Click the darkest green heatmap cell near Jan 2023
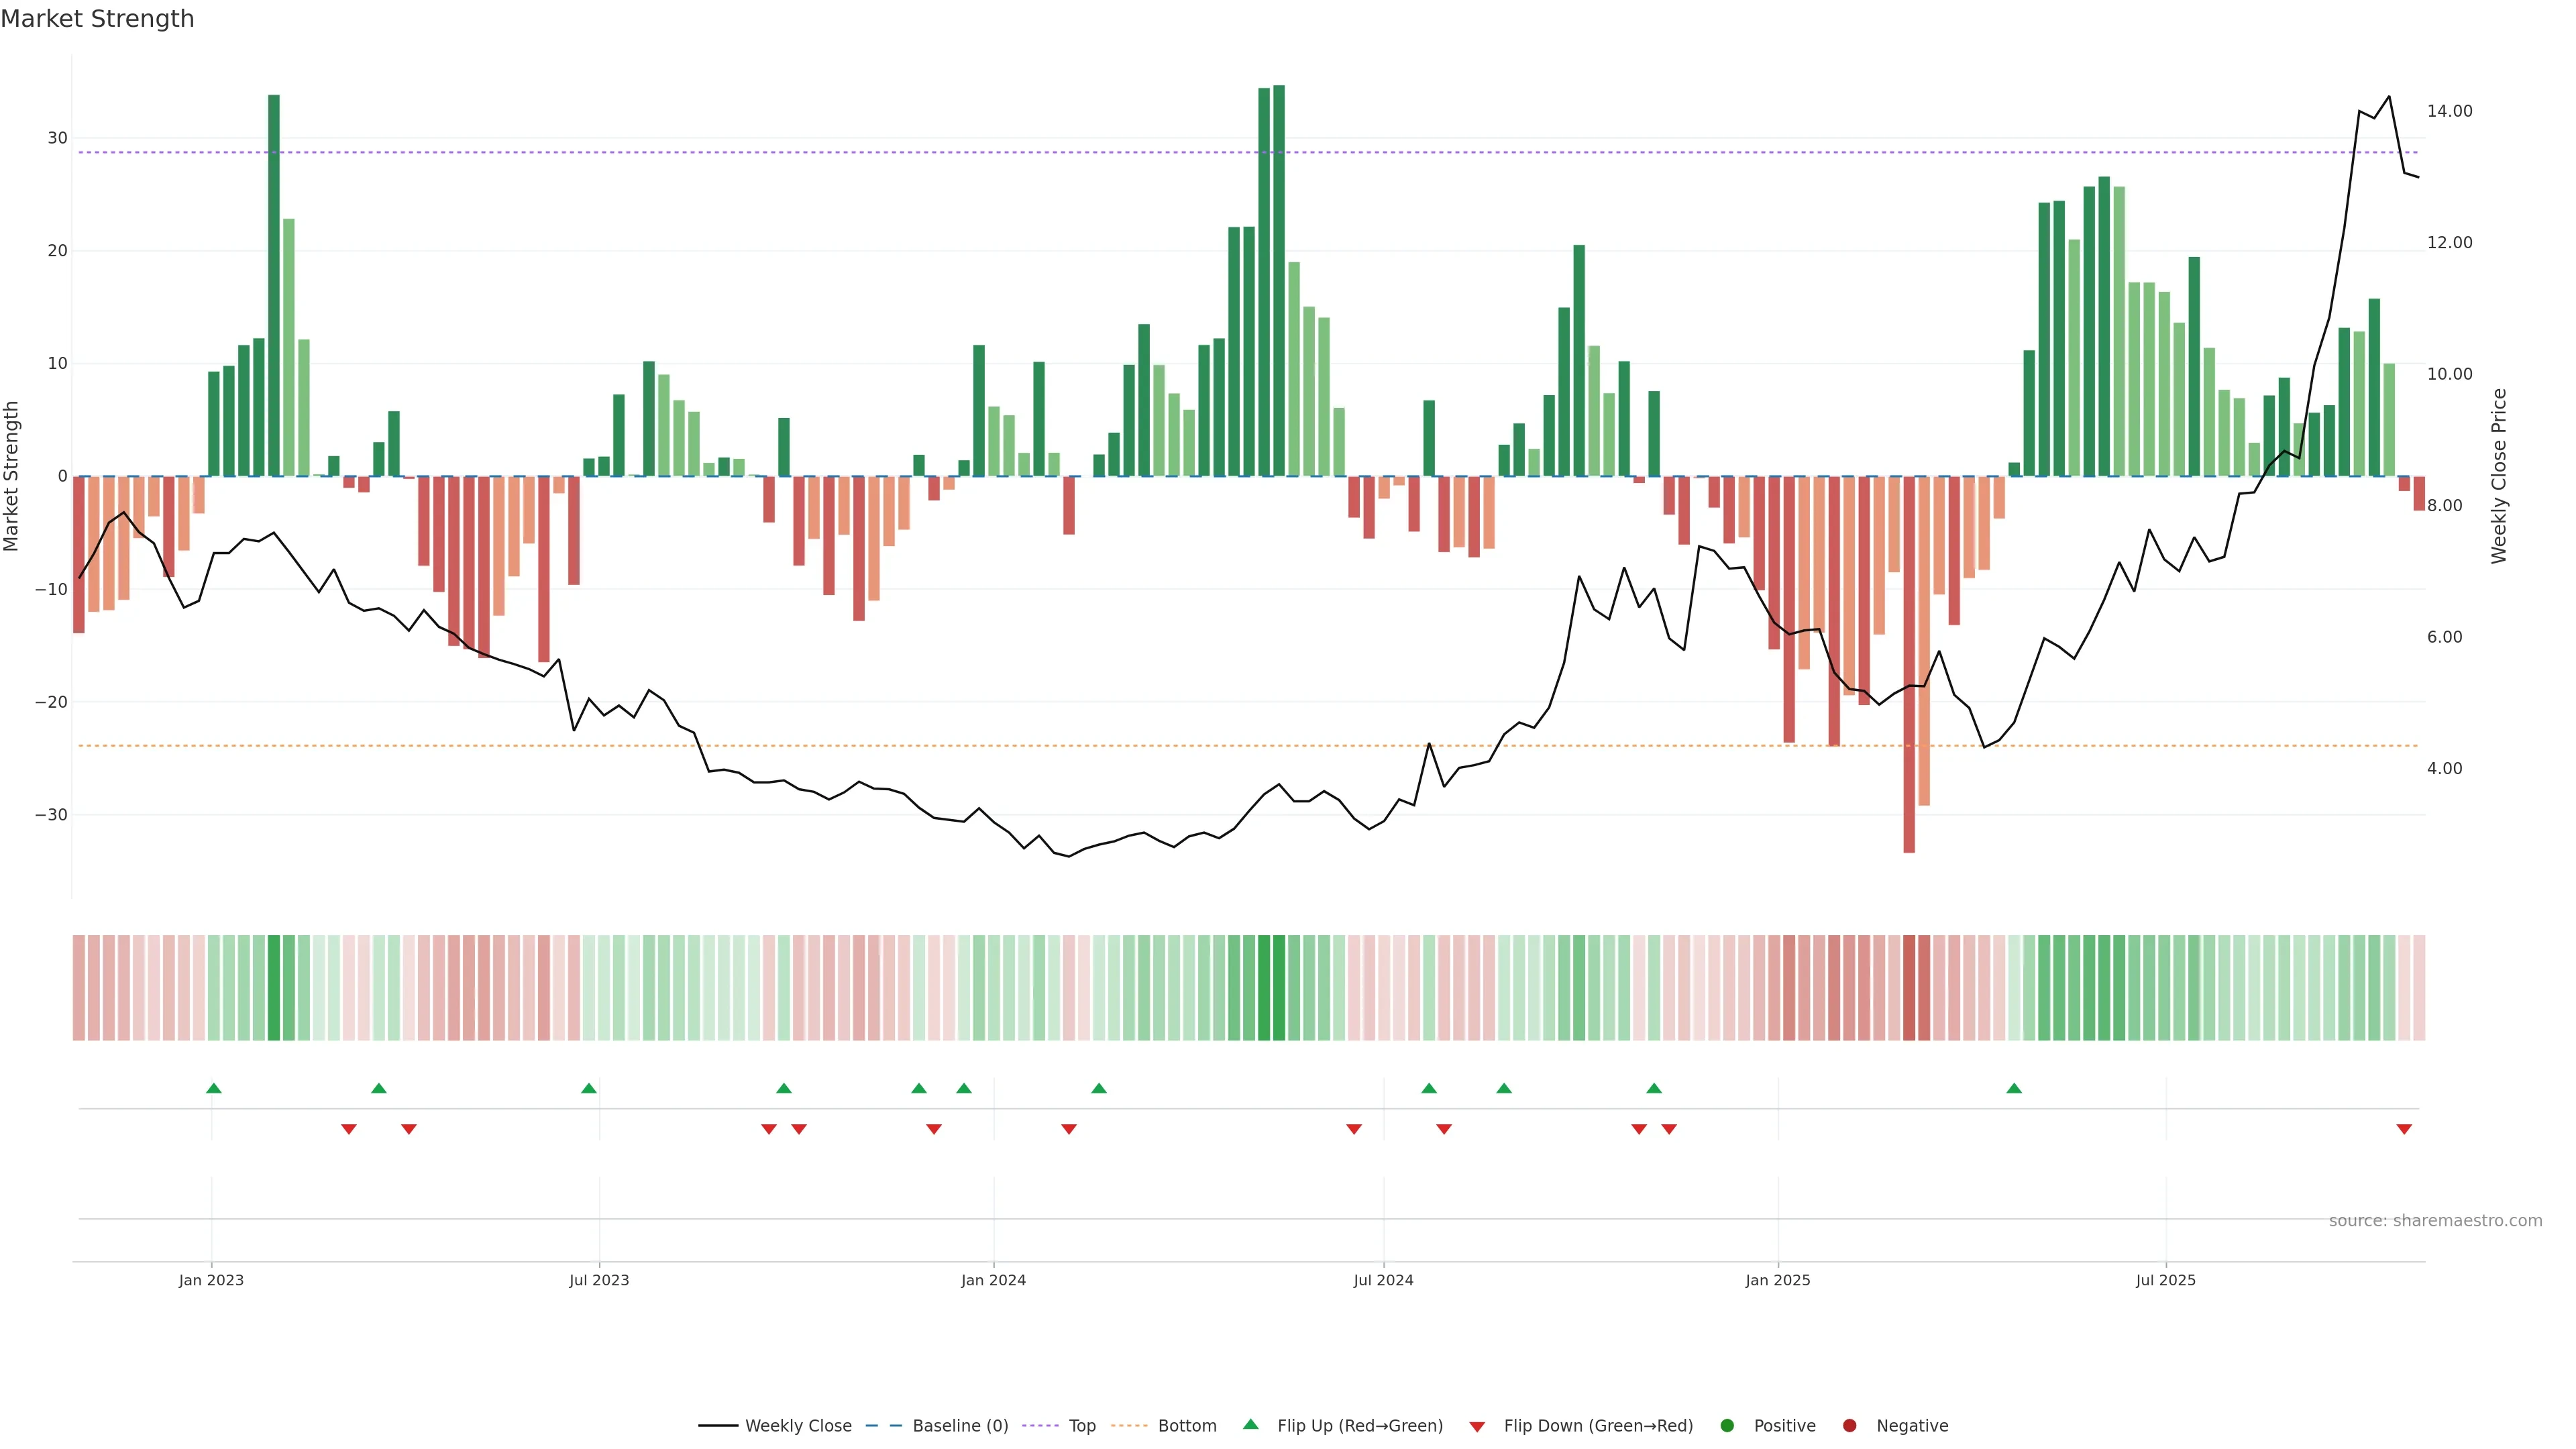This screenshot has width=2576, height=1449. click(x=274, y=987)
